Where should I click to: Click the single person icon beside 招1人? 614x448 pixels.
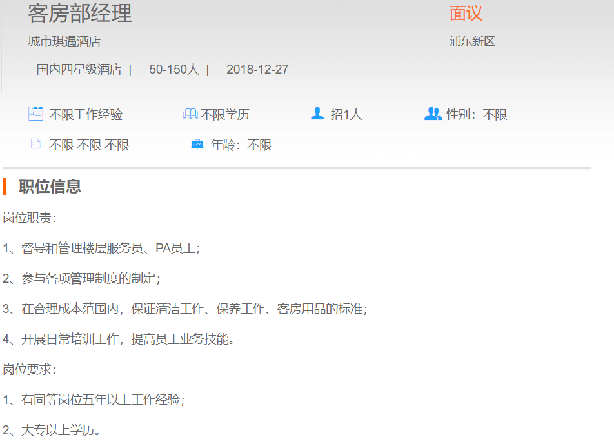[317, 114]
